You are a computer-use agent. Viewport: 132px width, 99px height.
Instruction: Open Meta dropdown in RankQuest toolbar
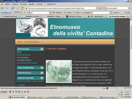tap(77, 13)
